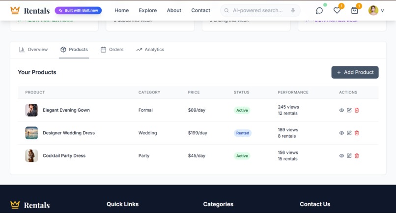Click the Add Product button
This screenshot has height=213, width=396.
(x=355, y=72)
